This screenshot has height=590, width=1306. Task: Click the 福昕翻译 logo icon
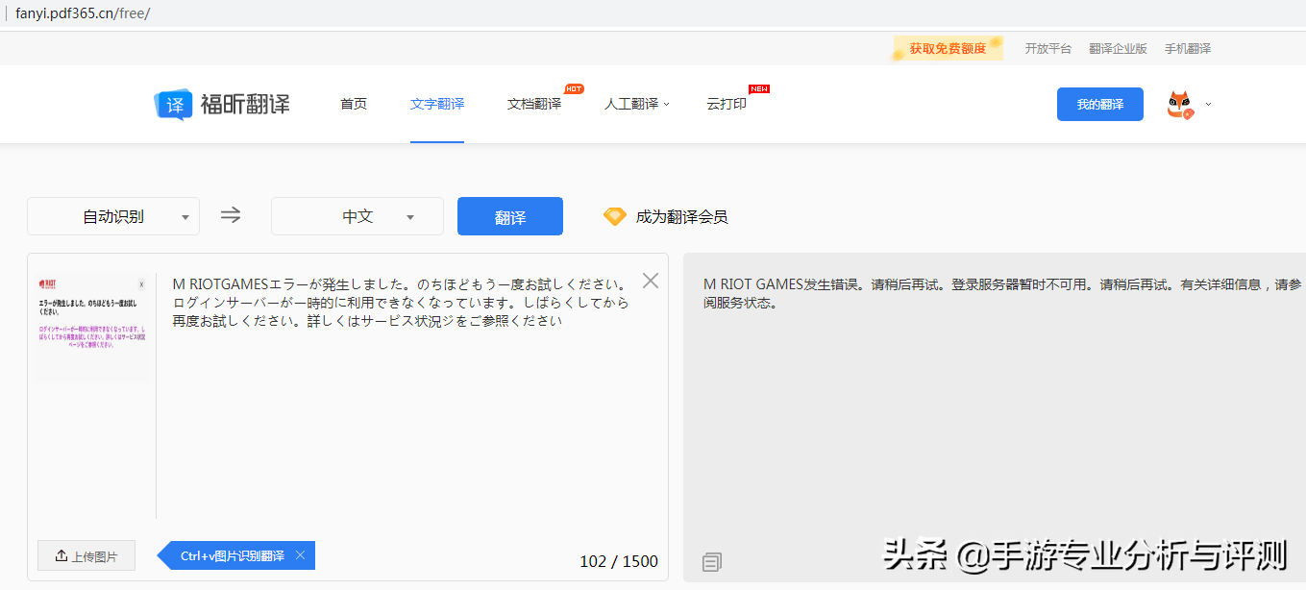click(x=173, y=104)
